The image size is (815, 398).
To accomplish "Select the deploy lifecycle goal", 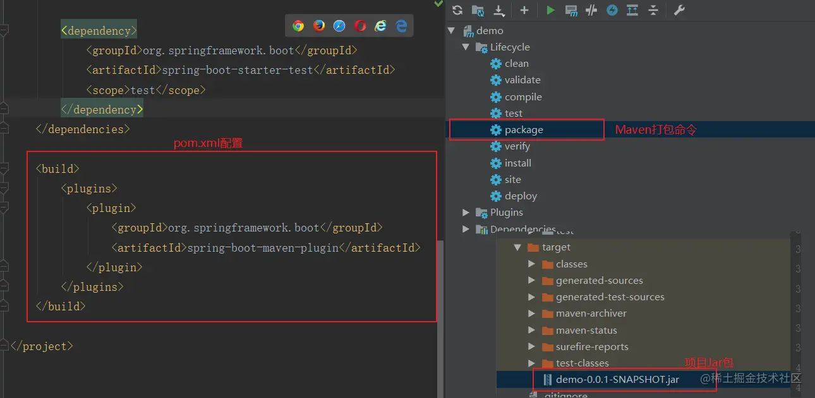I will tap(521, 196).
